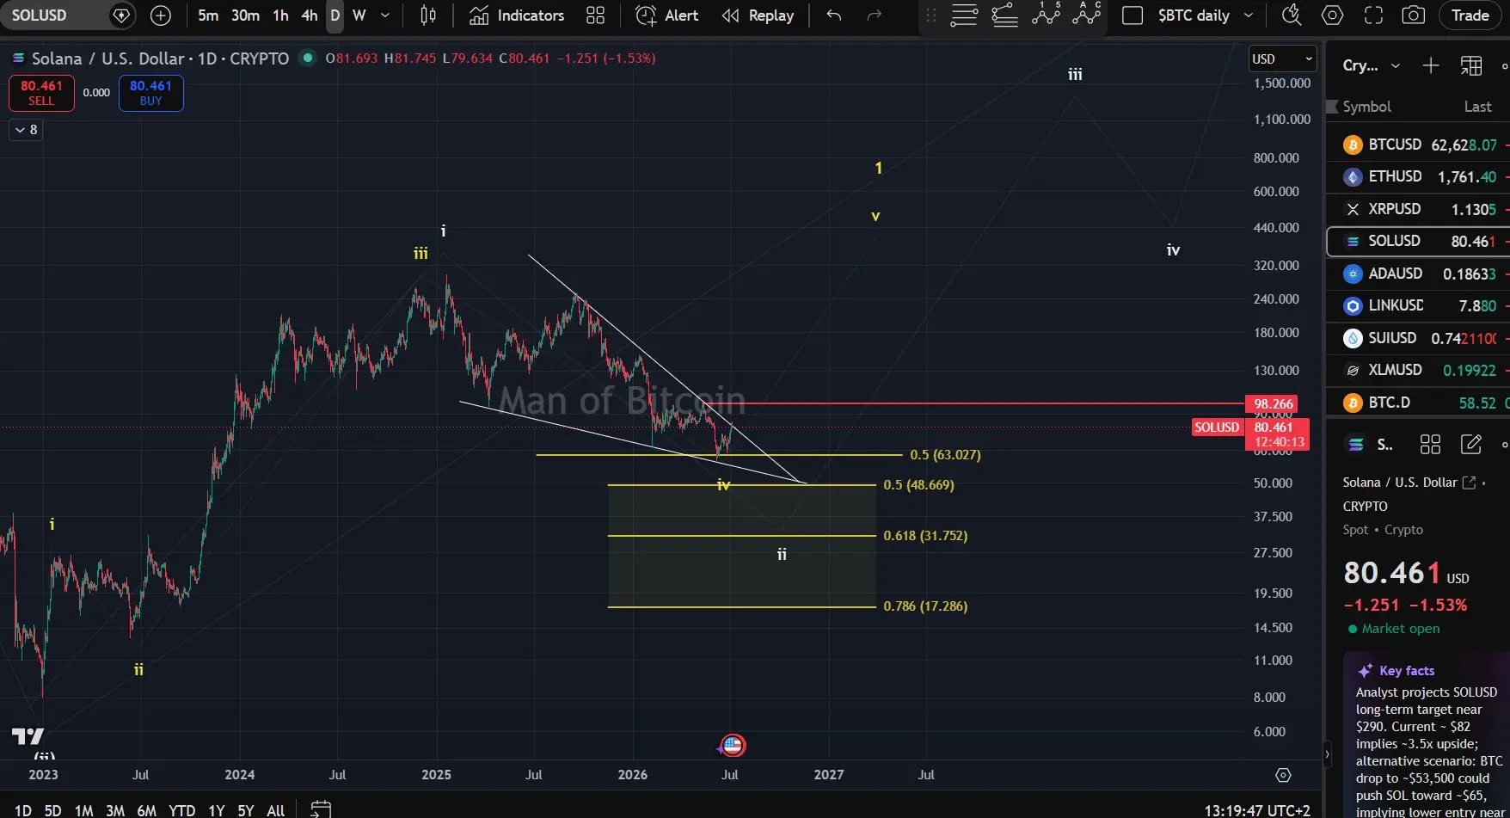The width and height of the screenshot is (1510, 818).
Task: Expand the Cry... watchlist name dropdown
Action: [1372, 65]
